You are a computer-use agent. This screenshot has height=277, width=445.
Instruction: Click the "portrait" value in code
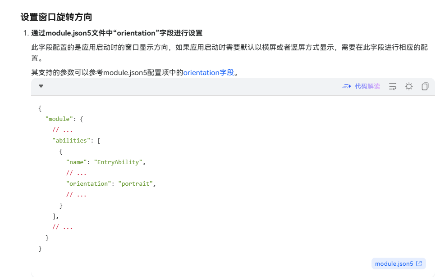pos(136,183)
